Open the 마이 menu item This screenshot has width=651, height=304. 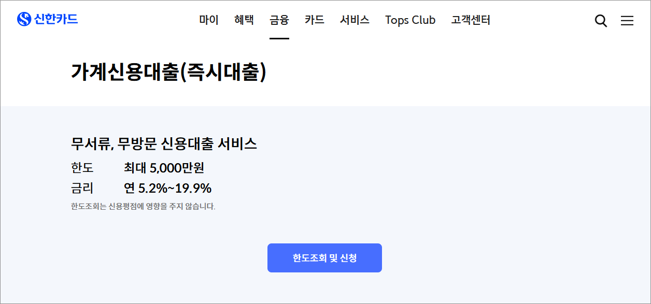click(208, 20)
